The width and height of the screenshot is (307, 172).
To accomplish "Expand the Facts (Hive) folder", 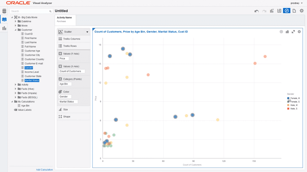I will tap(16, 89).
